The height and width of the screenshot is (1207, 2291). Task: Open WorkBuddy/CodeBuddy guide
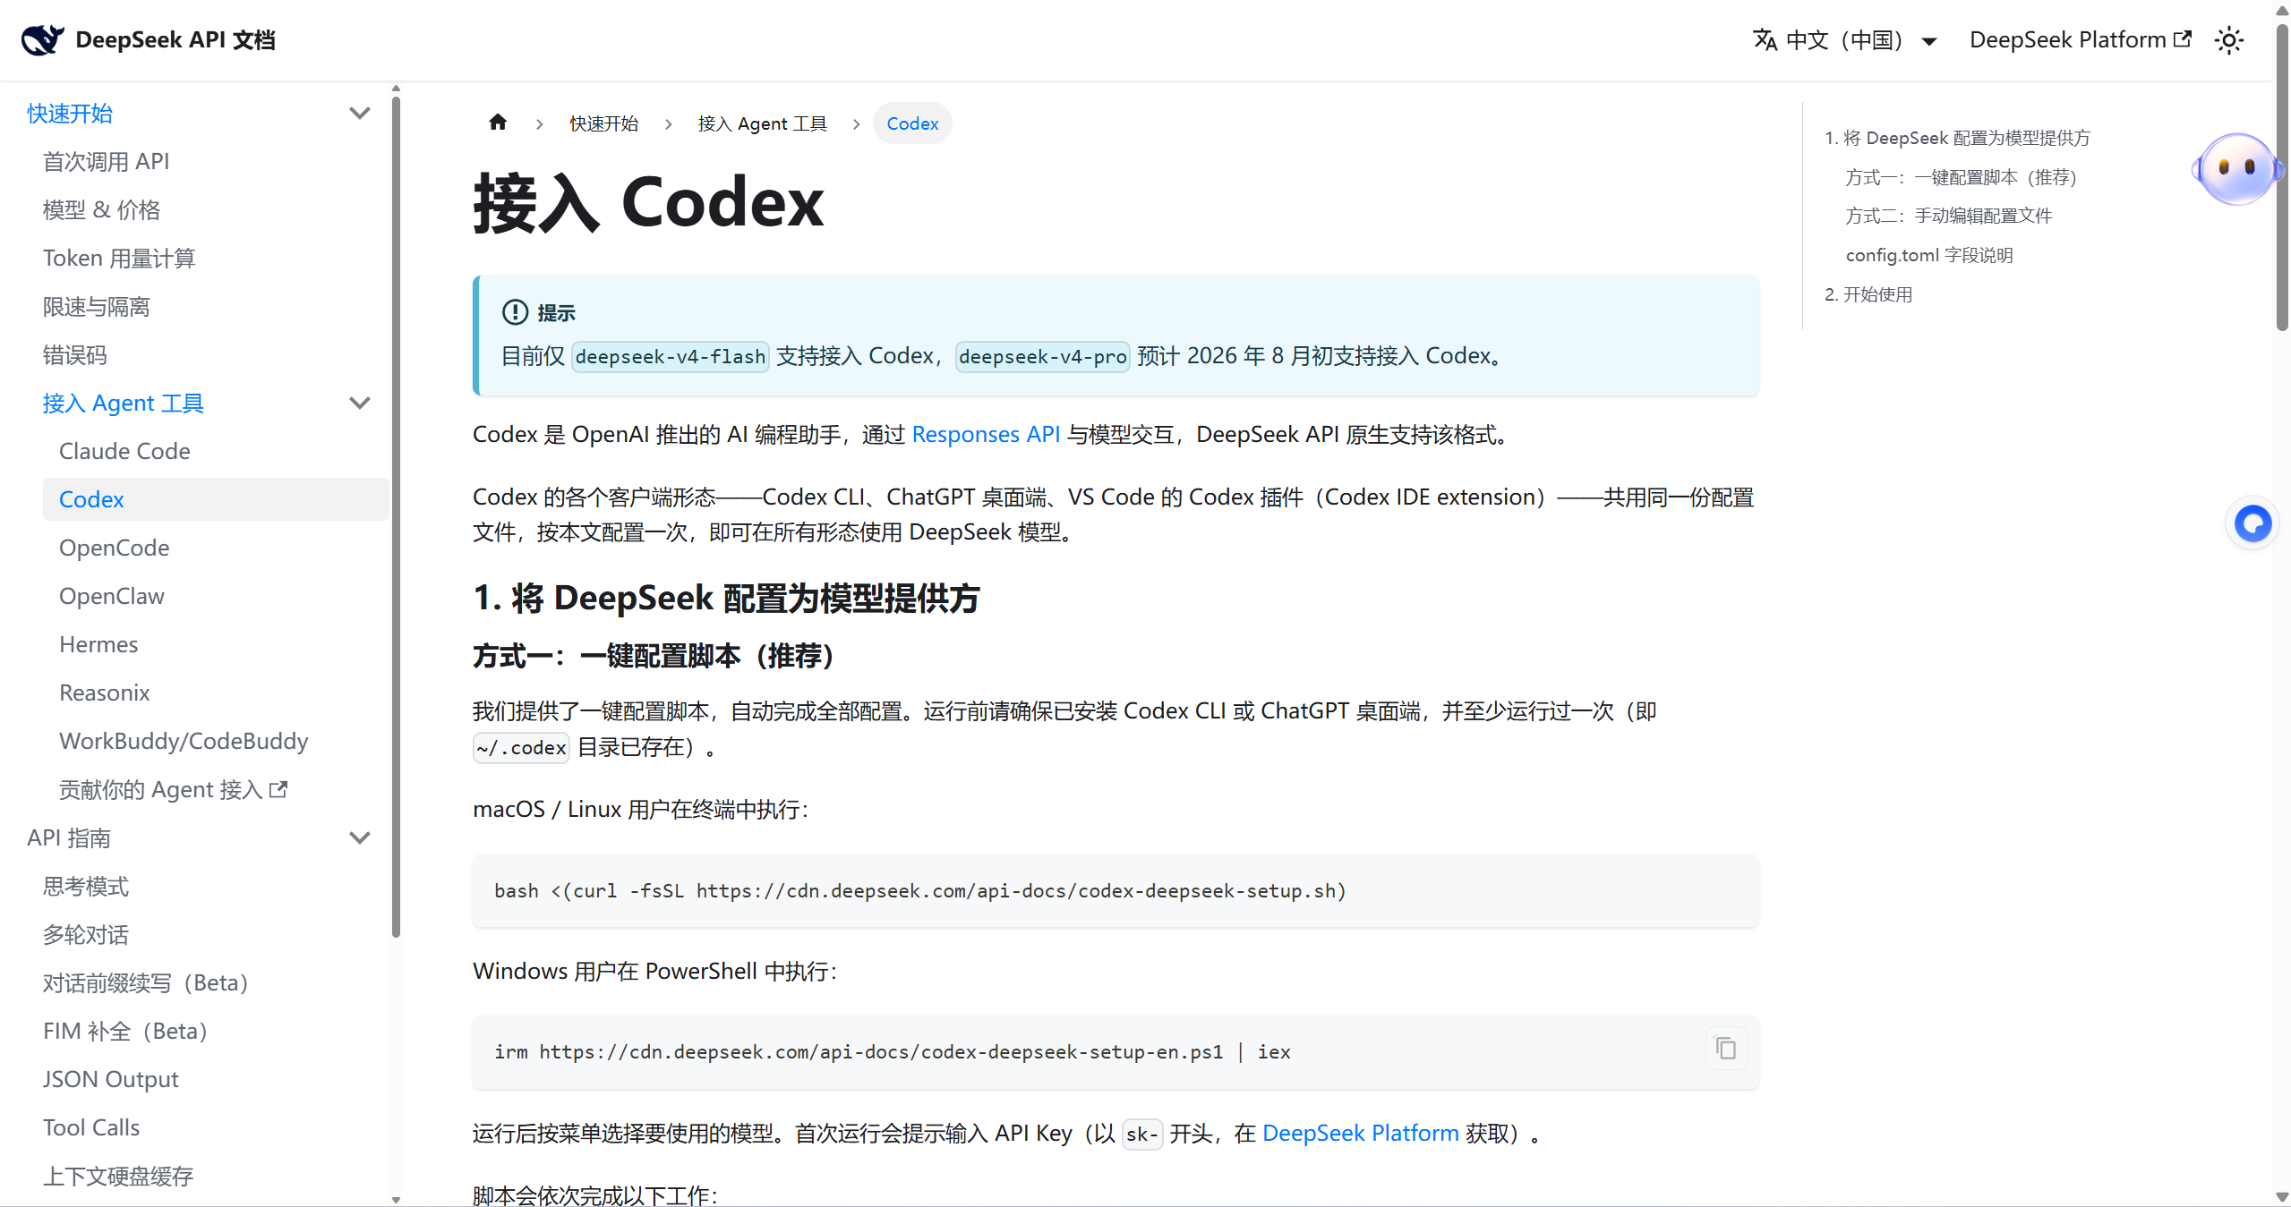184,742
